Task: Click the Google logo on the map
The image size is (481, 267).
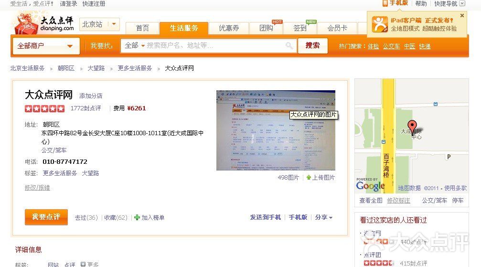Action: [x=370, y=185]
